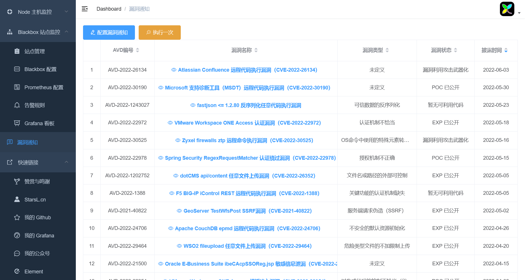This screenshot has width=525, height=280.
Task: Click the 快速链接 external link icon
Action: coord(10,162)
